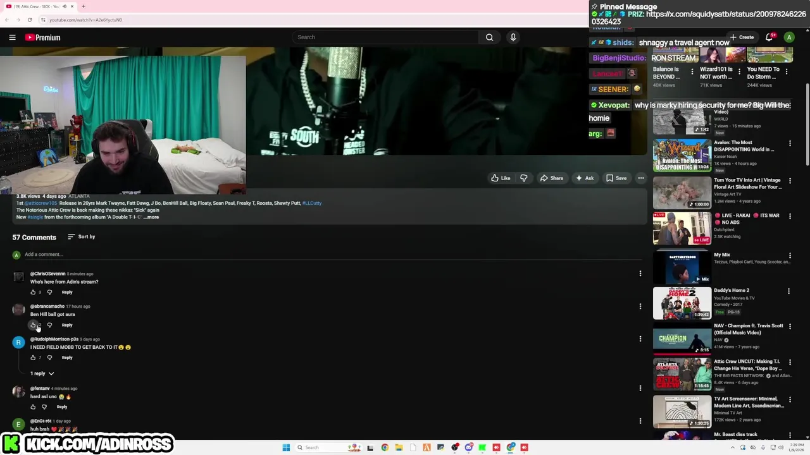The width and height of the screenshot is (810, 455).
Task: Open options menu for @fentanv comment
Action: point(640,388)
